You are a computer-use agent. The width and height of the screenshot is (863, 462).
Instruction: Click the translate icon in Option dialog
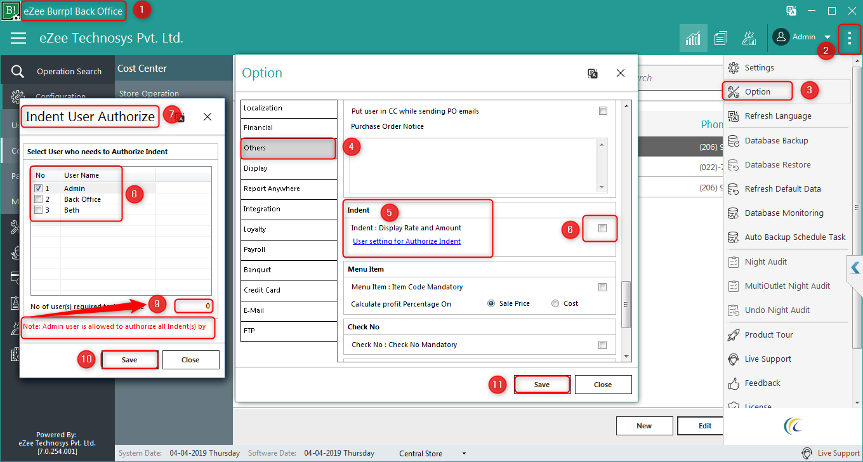click(x=593, y=74)
